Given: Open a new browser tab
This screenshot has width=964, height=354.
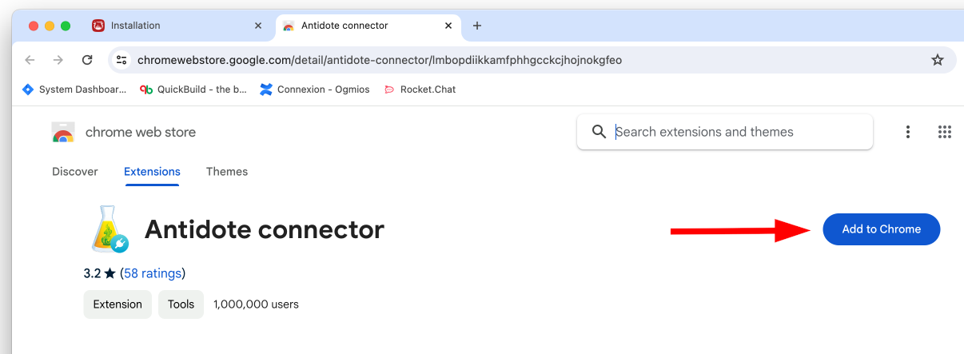Looking at the screenshot, I should pos(477,26).
